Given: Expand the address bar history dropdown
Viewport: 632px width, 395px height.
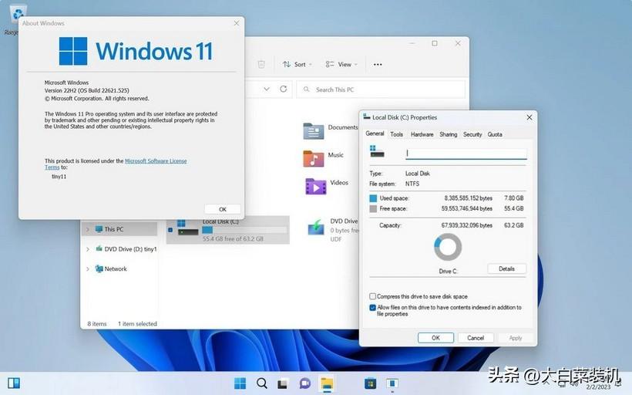Looking at the screenshot, I should 267,89.
